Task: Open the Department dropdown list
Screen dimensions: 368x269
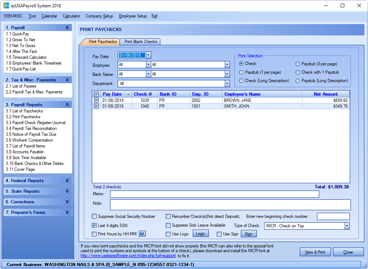Action: 227,84
